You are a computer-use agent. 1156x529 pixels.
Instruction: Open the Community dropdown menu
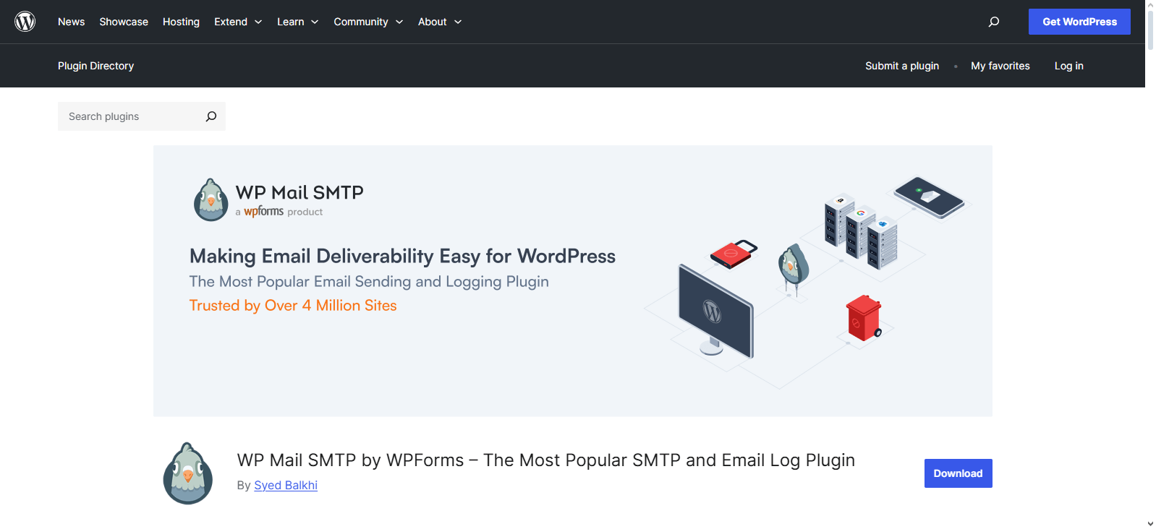pyautogui.click(x=367, y=22)
